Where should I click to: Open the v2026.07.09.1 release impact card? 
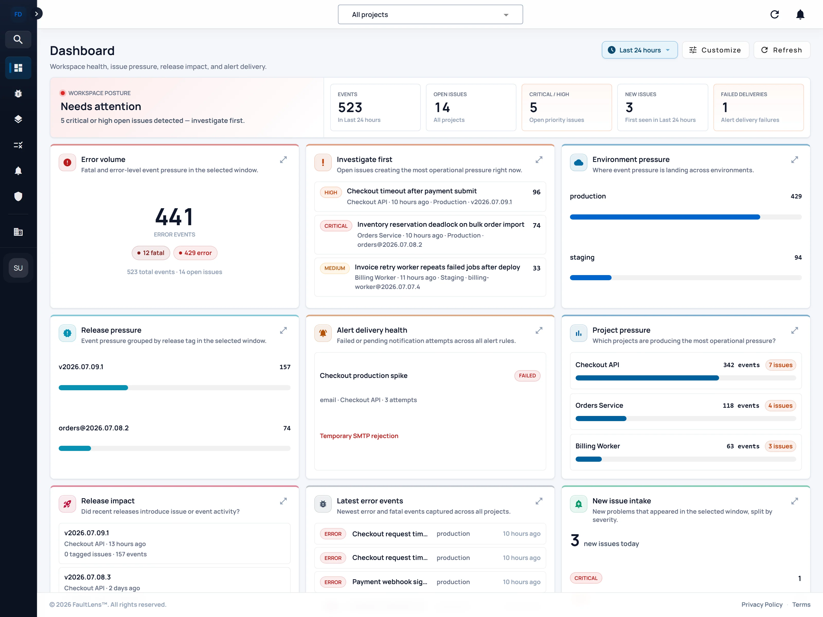coord(174,543)
